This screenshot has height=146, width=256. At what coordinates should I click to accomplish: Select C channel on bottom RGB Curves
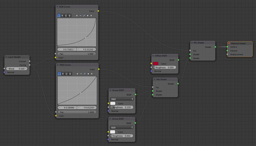pyautogui.click(x=59, y=74)
